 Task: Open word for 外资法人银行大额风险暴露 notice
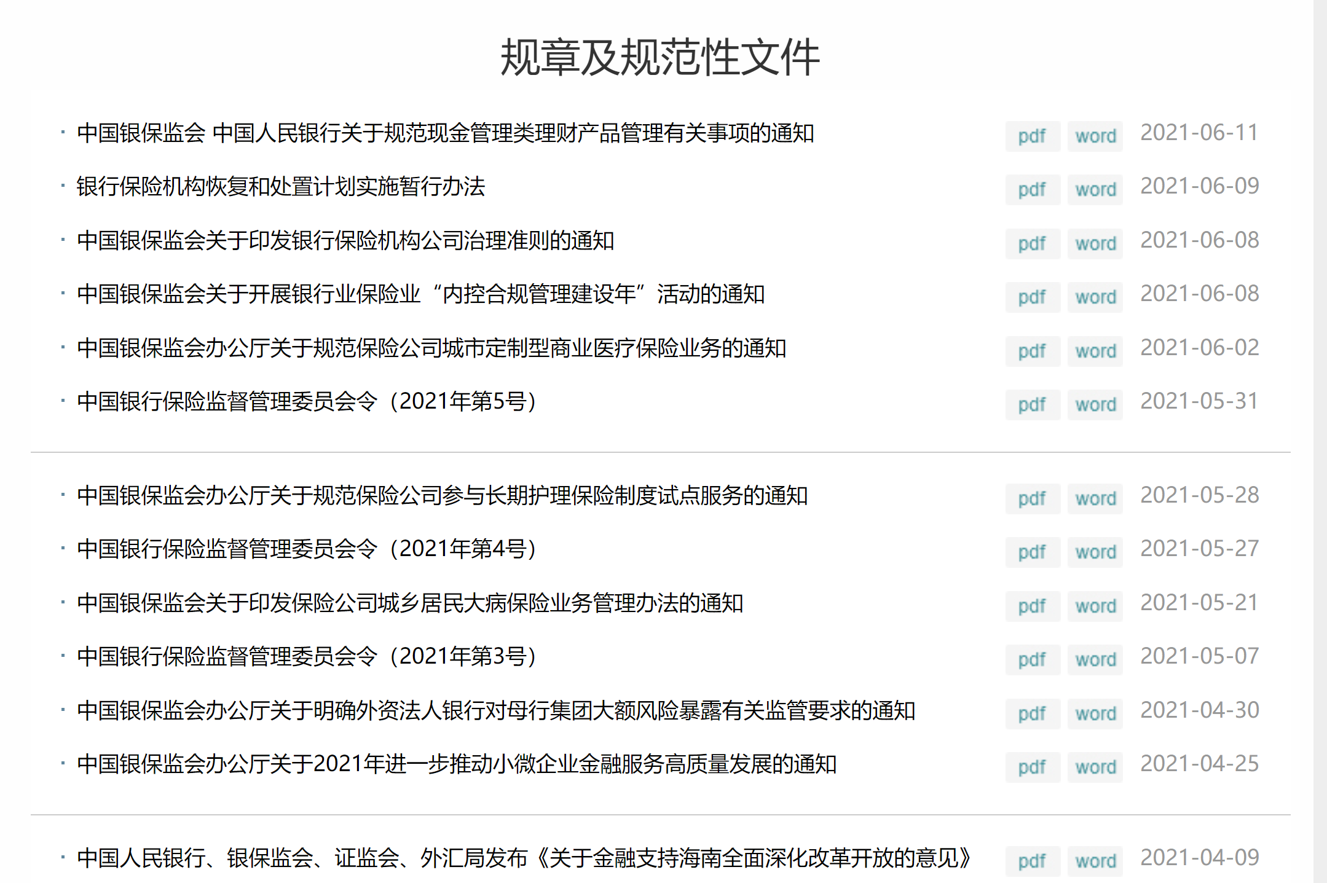[1095, 713]
